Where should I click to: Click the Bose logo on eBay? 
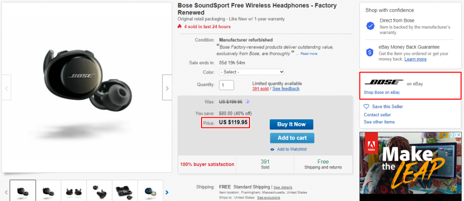click(x=384, y=82)
